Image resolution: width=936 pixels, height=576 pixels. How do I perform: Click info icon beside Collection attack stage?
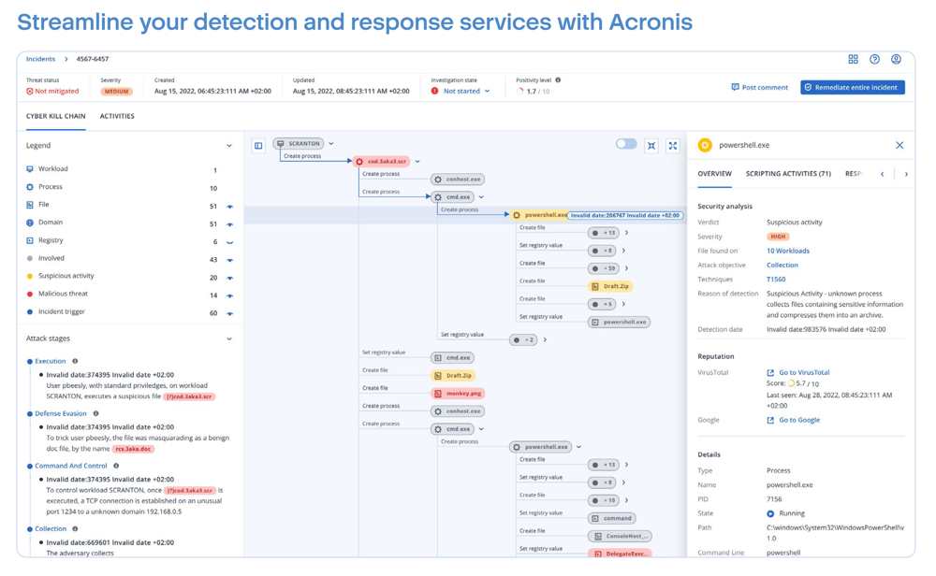pos(75,528)
